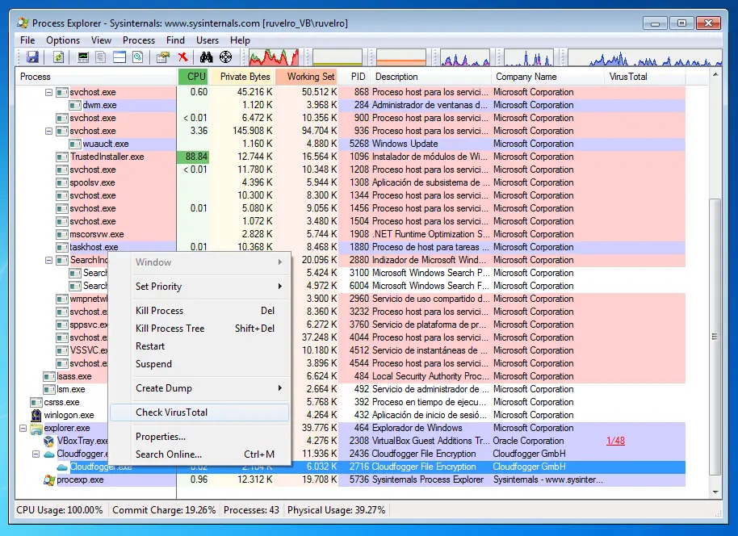This screenshot has width=738, height=536.
Task: Select the crosshair Find Window target icon
Action: click(226, 57)
